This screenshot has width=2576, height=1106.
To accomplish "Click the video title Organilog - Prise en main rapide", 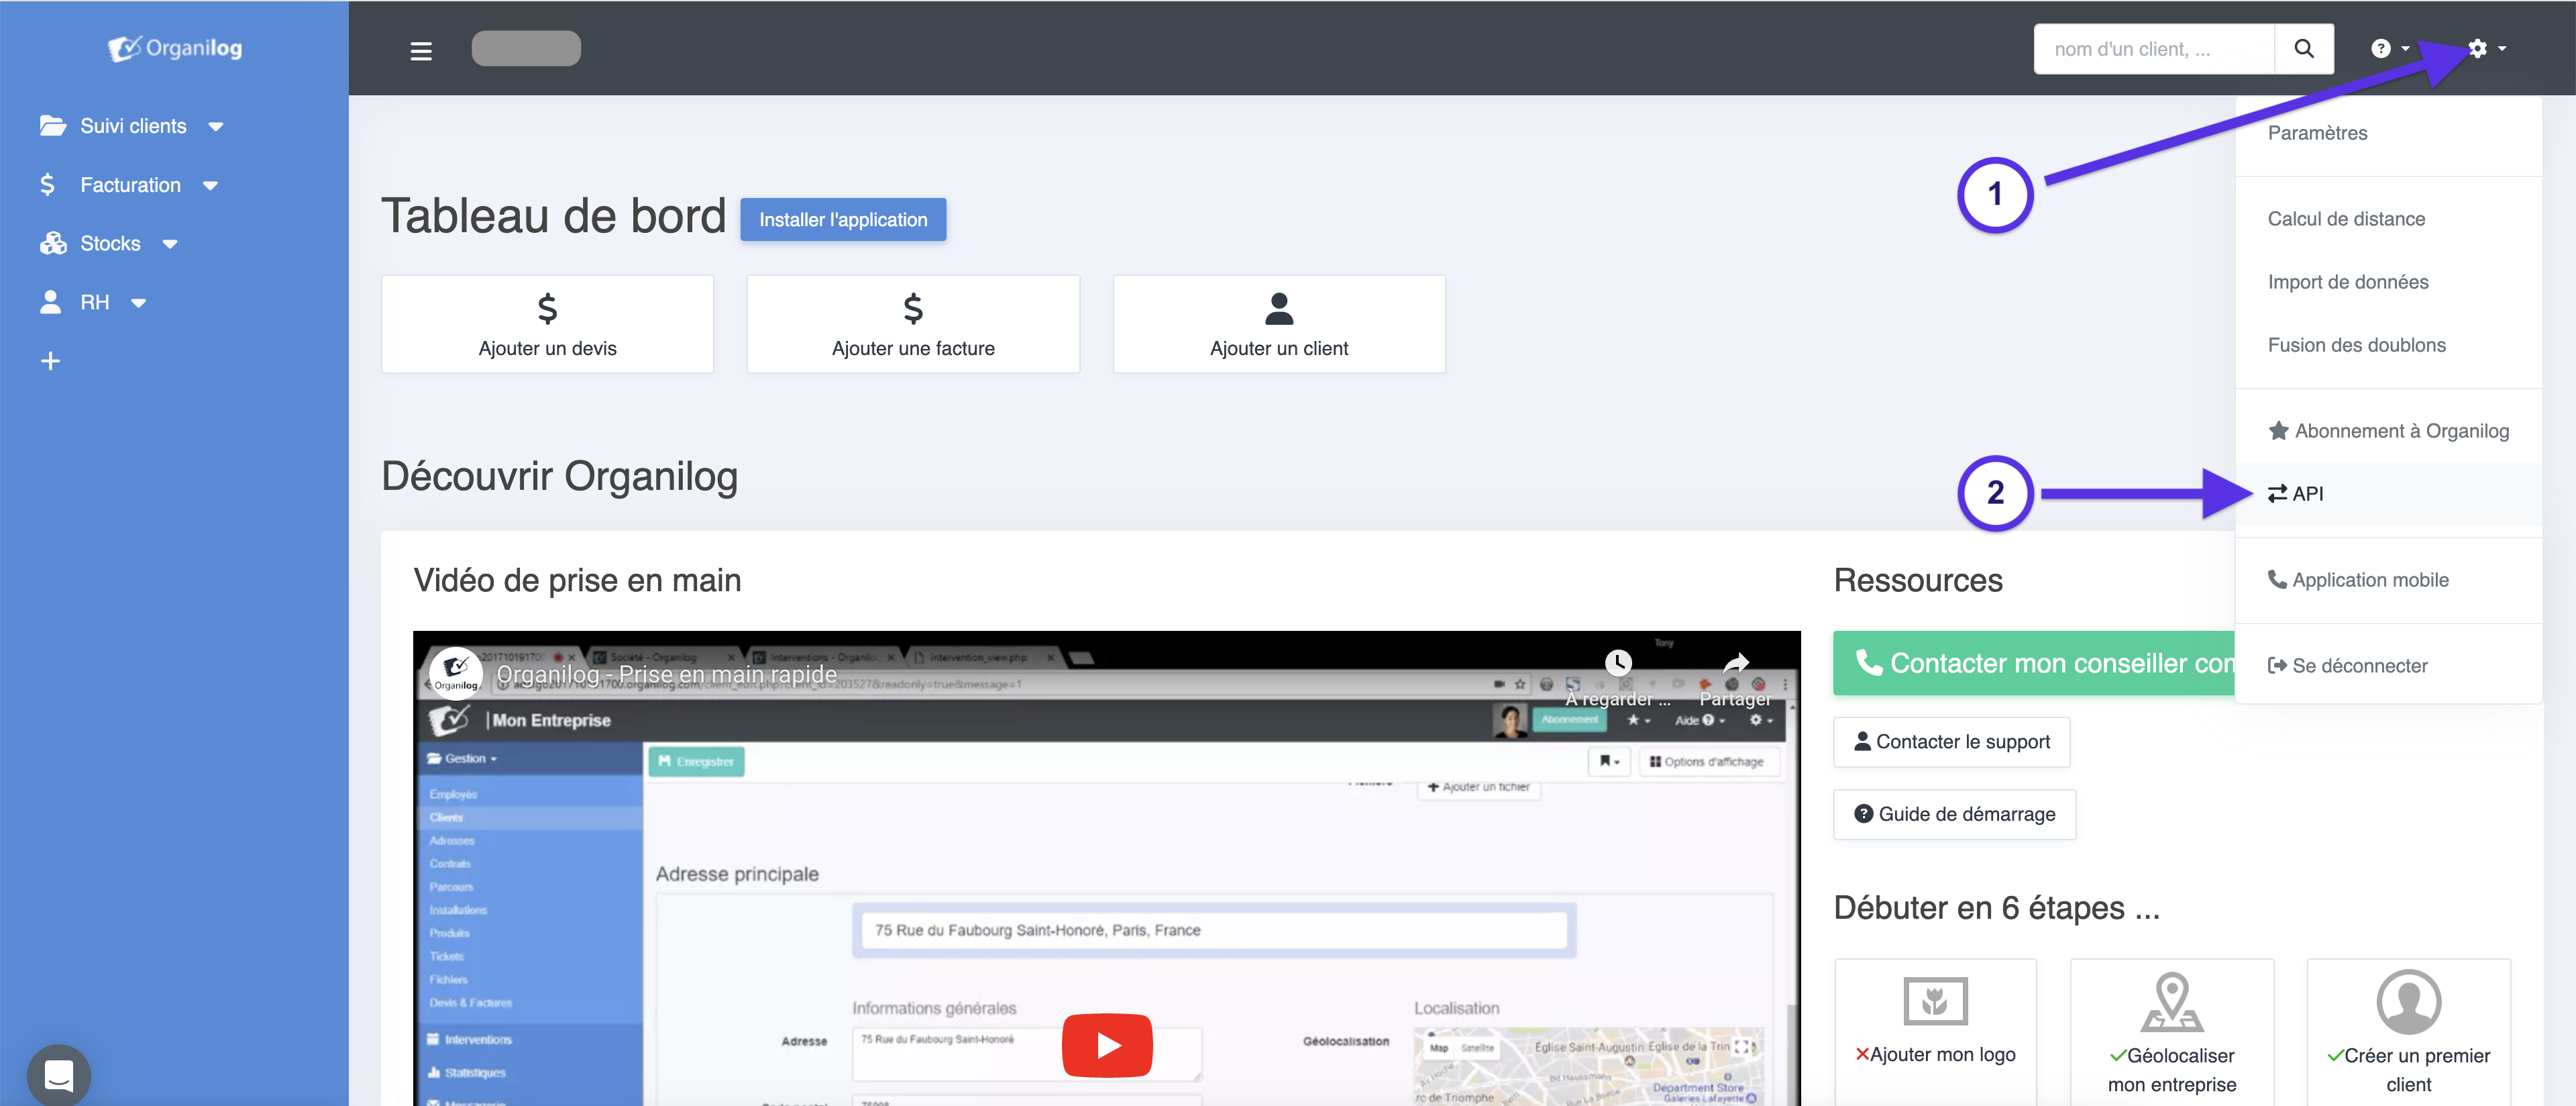I will 666,674.
